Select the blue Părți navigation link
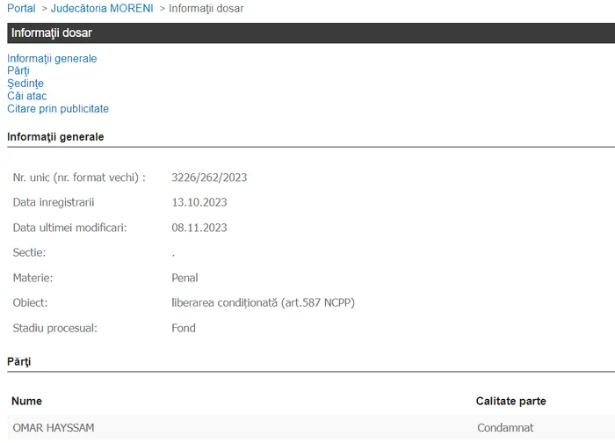This screenshot has height=443, width=615. (x=18, y=71)
